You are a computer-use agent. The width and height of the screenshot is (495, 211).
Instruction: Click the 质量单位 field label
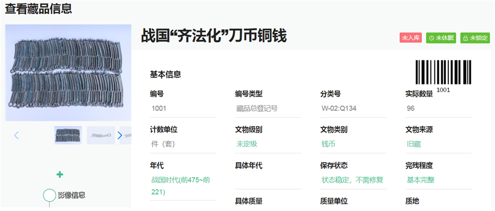point(334,201)
